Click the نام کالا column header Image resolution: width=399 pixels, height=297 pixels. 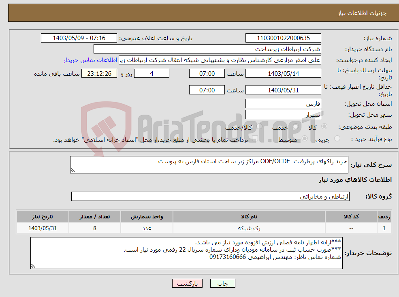pos(249,217)
